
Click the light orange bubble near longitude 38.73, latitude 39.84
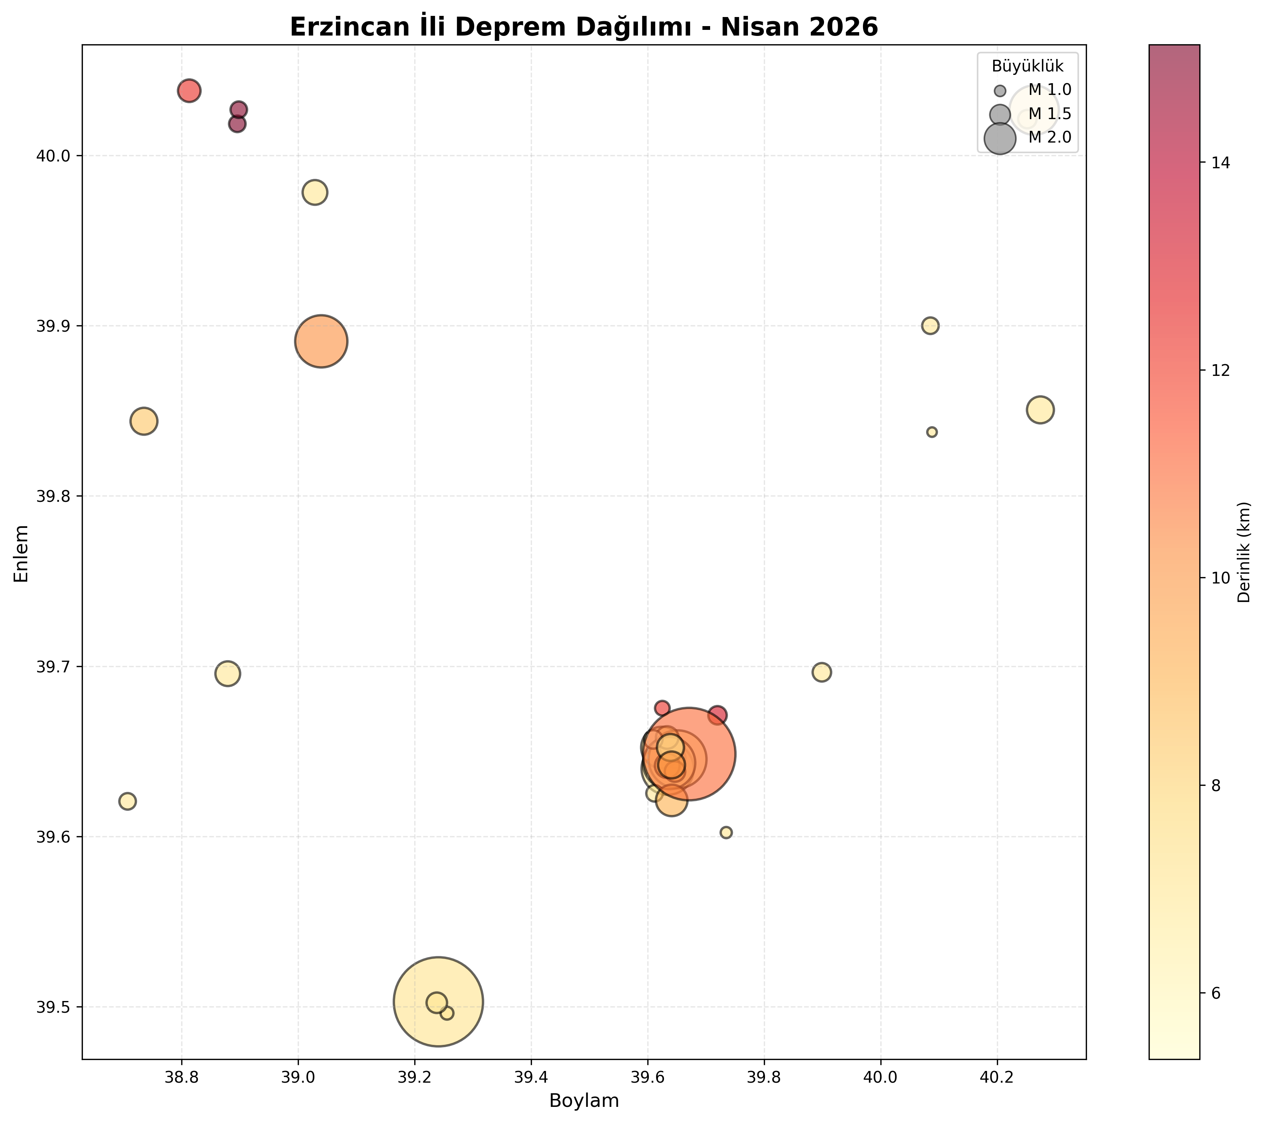tap(144, 421)
